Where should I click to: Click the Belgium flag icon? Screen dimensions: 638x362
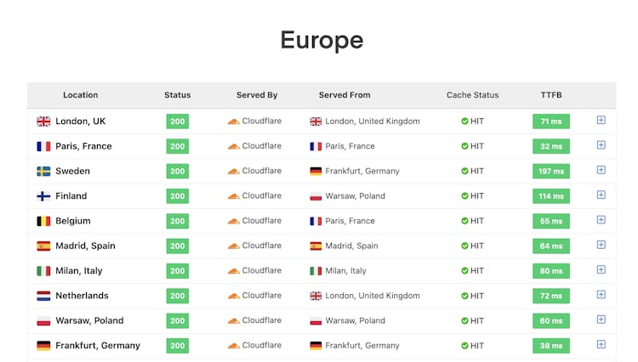pos(43,221)
